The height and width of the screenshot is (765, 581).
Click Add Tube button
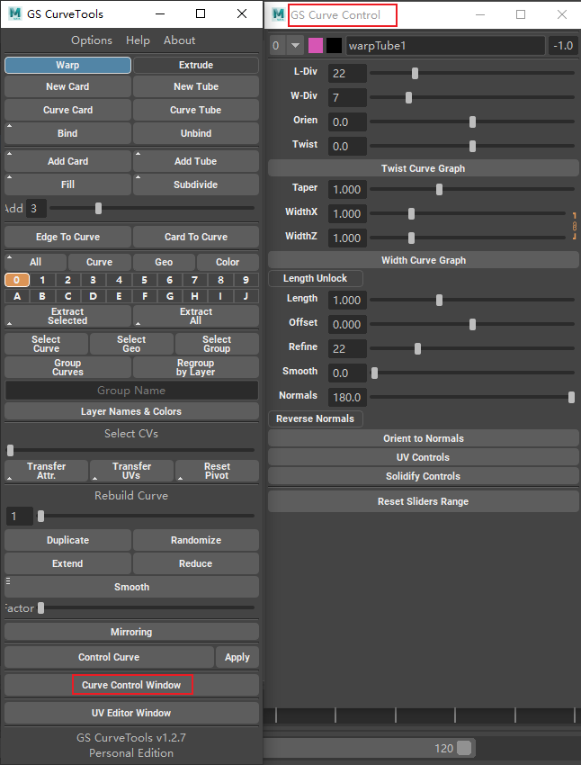point(196,161)
